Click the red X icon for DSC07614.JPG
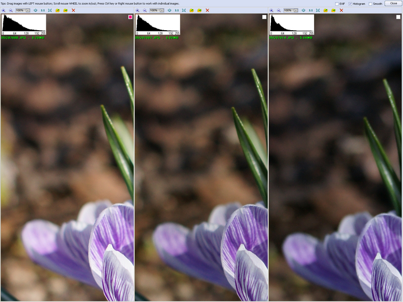 point(341,10)
